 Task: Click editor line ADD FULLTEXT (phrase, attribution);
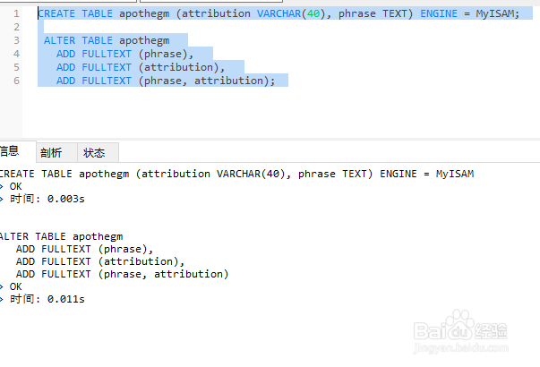click(x=166, y=81)
